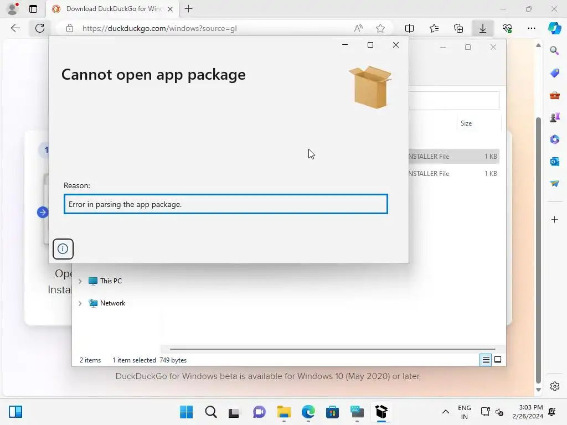This screenshot has height=425, width=567.
Task: Open the profile avatar menu
Action: 13,9
